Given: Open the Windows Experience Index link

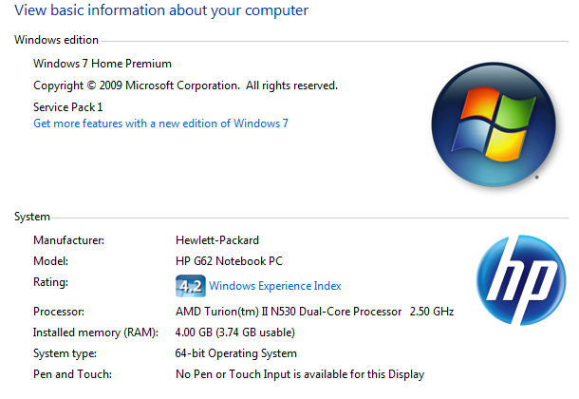Looking at the screenshot, I should coord(274,286).
